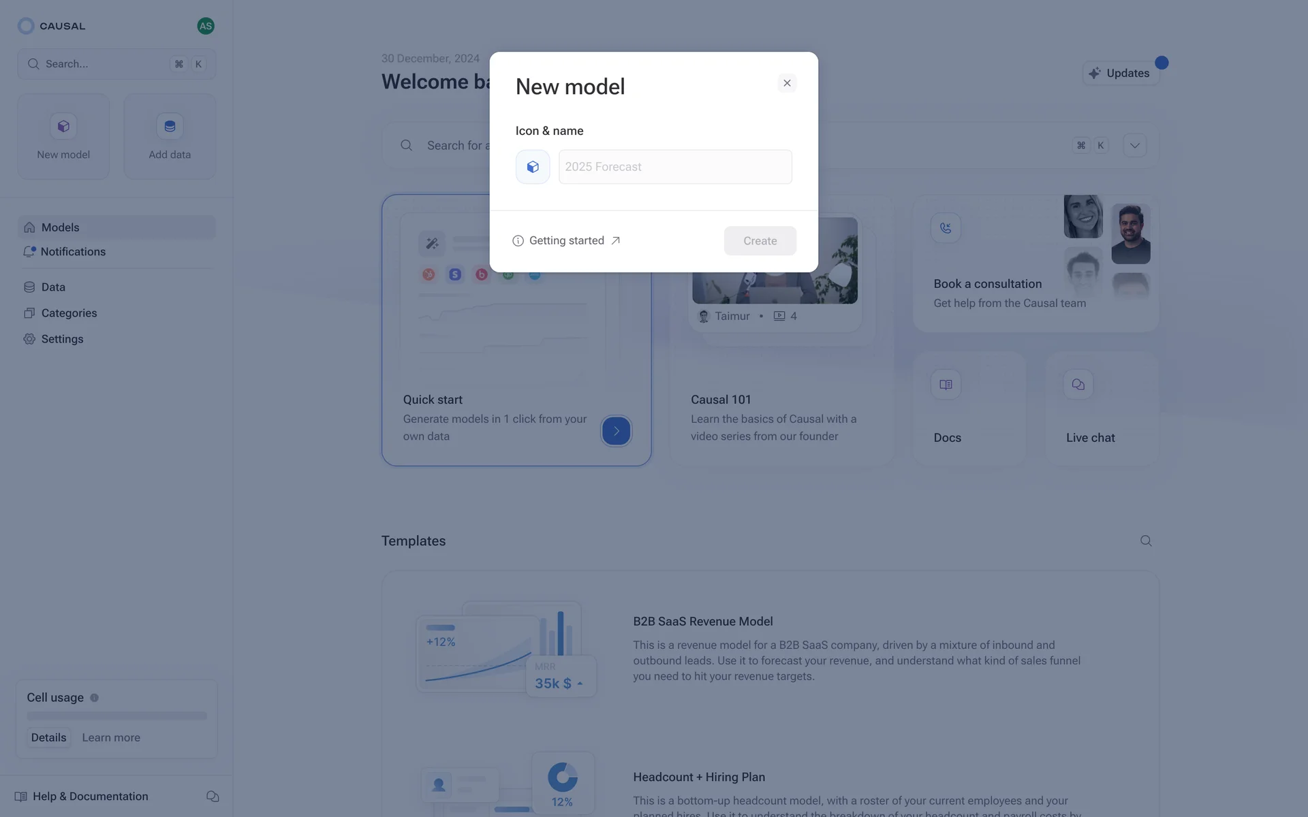Click the Quick start arrow button
The height and width of the screenshot is (817, 1308).
point(616,431)
